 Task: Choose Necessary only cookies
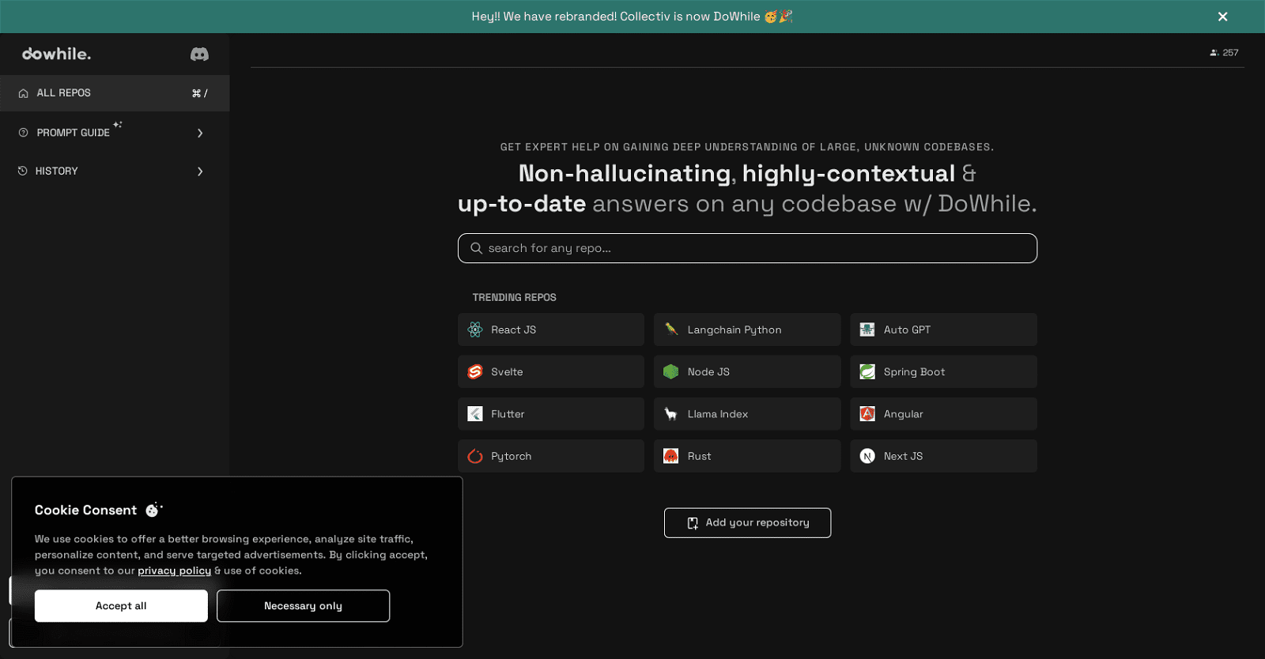(303, 606)
